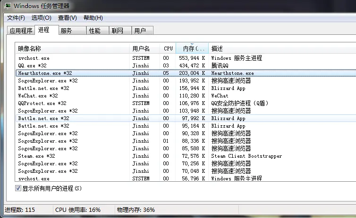356x218 pixels.
Task: Click 物理内存: 36% status entry
Action: click(136, 210)
